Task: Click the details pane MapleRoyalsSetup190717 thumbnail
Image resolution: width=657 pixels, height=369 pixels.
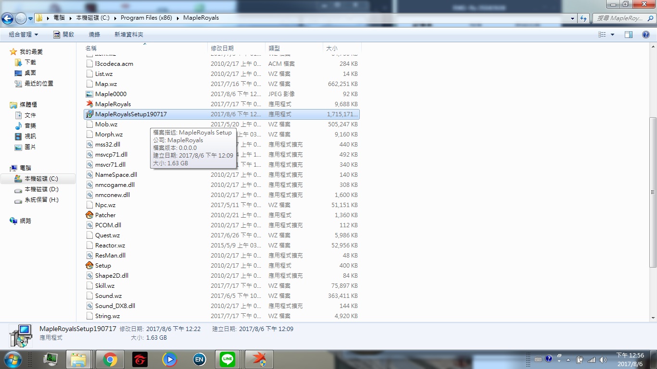Action: pos(21,335)
